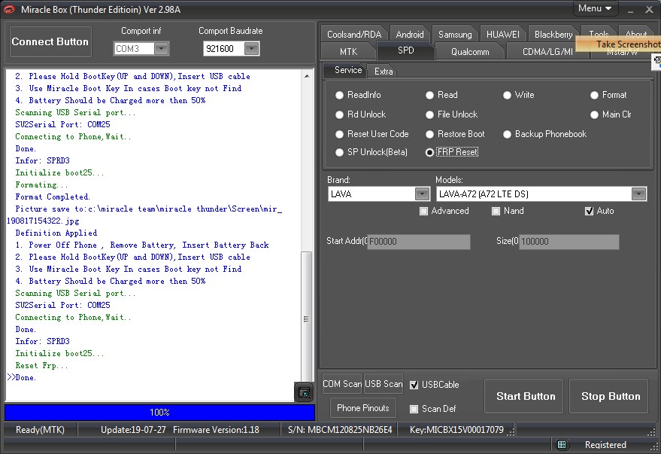Viewport: 661px width, 454px height.
Task: Switch to the Coolsand/RDA tab
Action: [x=354, y=35]
